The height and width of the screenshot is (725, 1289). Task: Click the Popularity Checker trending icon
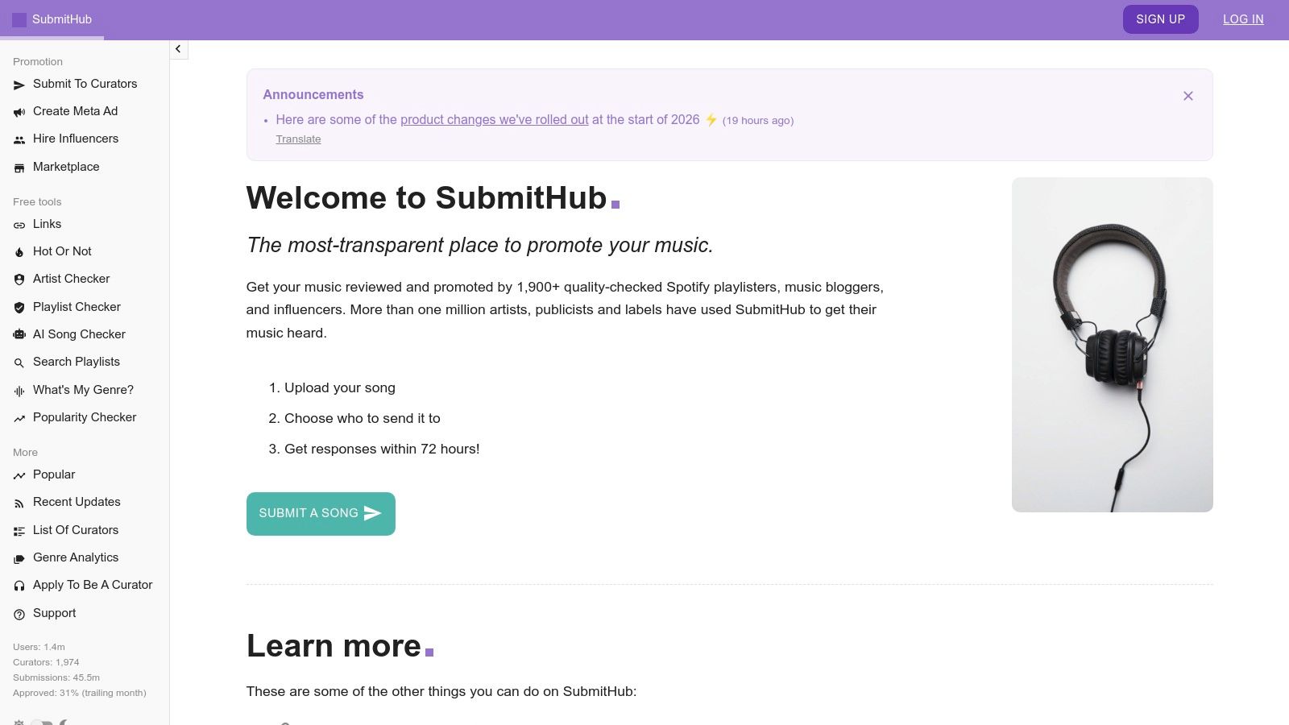click(x=19, y=417)
